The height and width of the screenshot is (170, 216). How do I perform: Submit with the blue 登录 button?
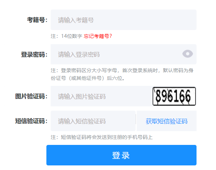pos(121,155)
